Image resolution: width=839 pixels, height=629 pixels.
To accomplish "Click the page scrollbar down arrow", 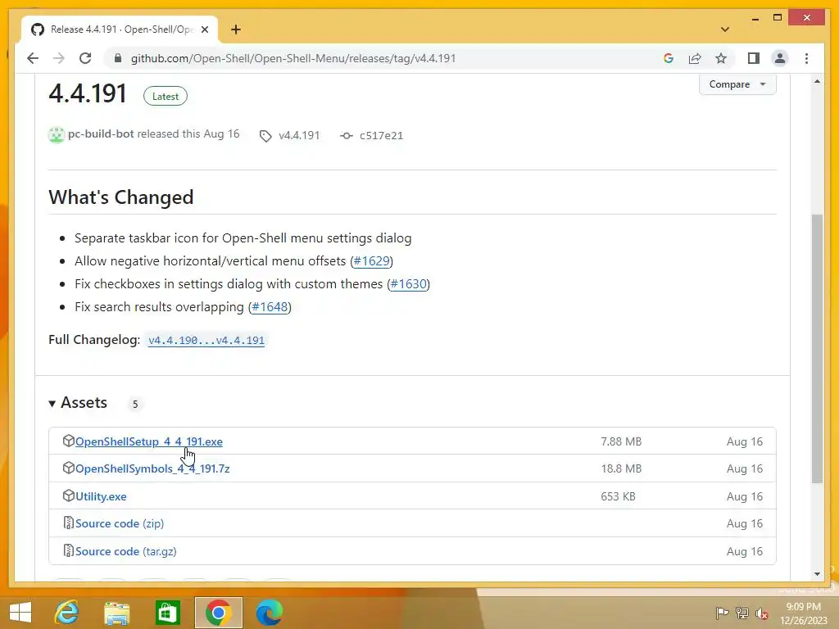I will click(x=817, y=574).
